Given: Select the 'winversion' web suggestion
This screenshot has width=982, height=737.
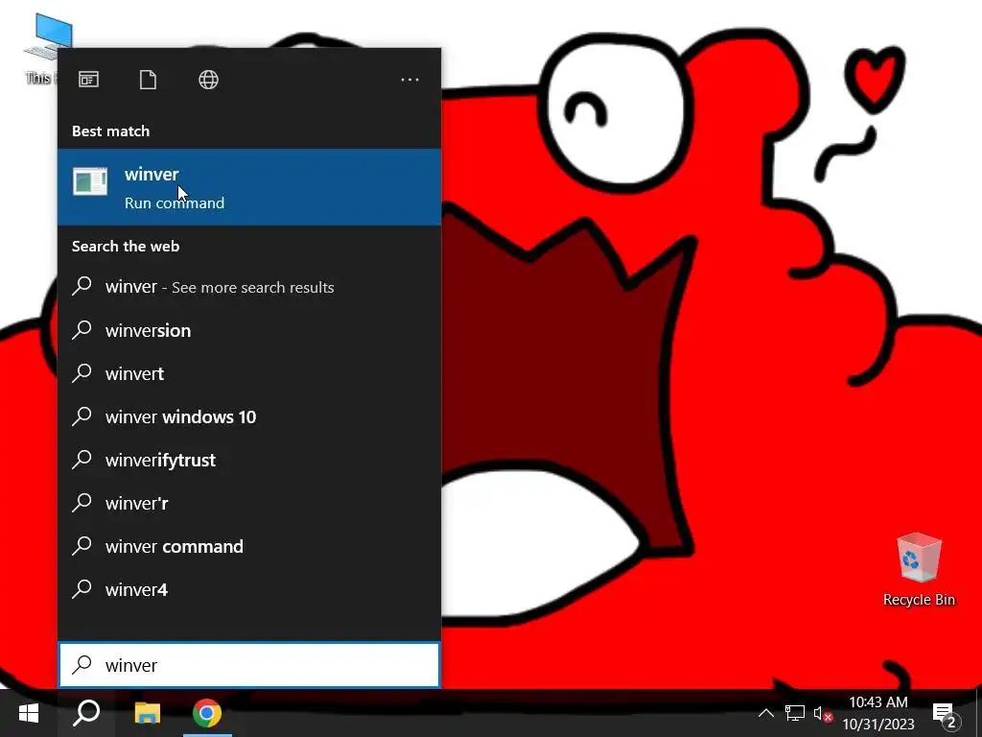Looking at the screenshot, I should tap(249, 330).
